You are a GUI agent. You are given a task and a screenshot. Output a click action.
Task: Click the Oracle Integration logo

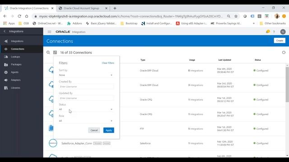(70, 32)
